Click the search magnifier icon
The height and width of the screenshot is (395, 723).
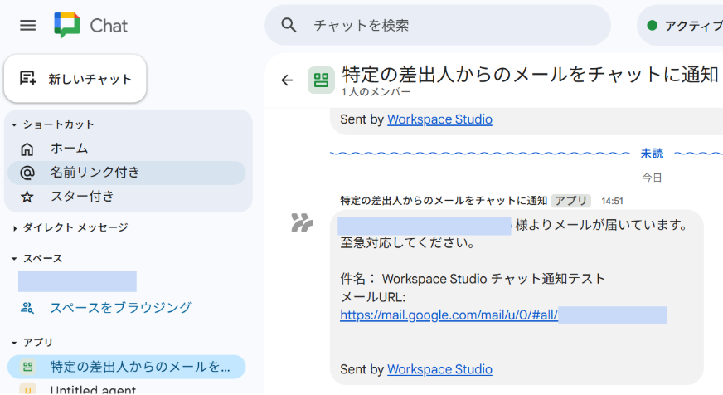pos(289,25)
